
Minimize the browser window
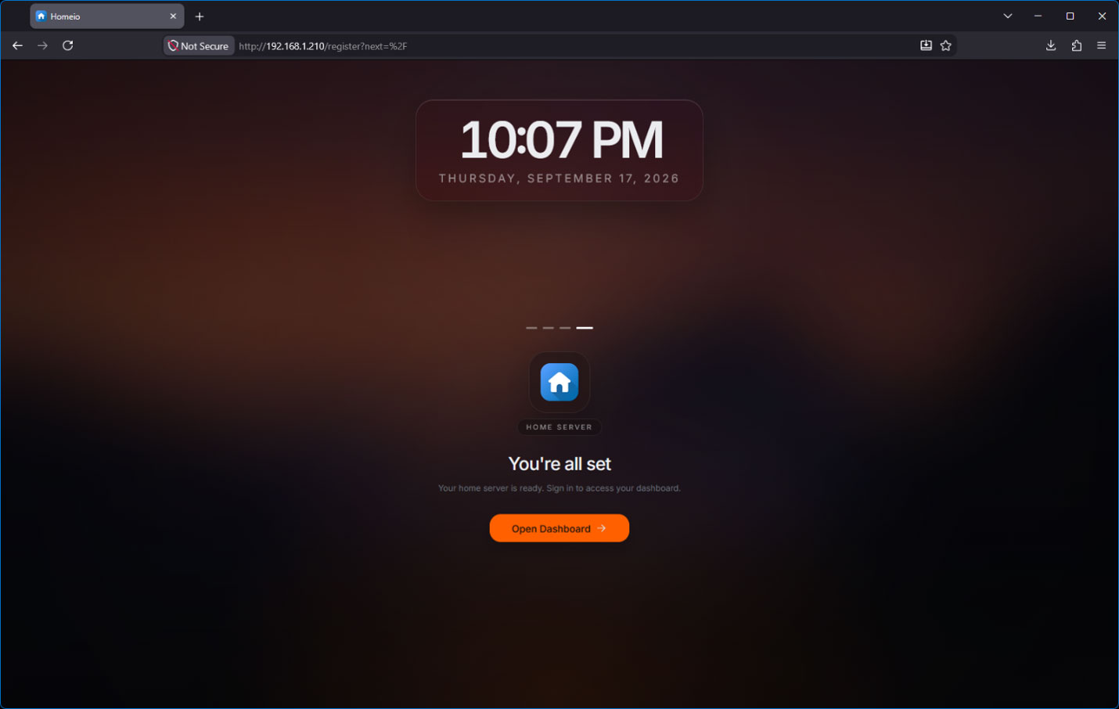(x=1038, y=16)
